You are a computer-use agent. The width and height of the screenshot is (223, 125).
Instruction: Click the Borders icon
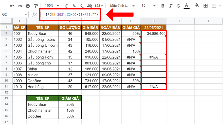pos(205,6)
